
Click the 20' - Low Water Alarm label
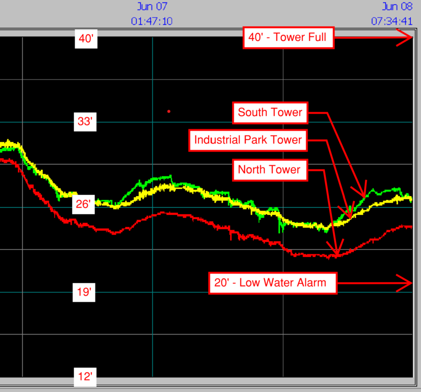click(x=273, y=283)
